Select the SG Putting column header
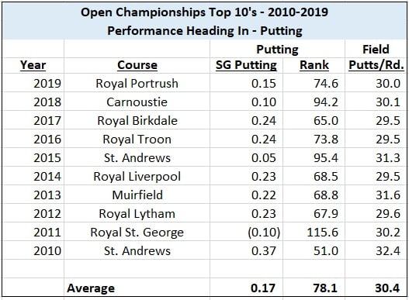 coord(246,65)
